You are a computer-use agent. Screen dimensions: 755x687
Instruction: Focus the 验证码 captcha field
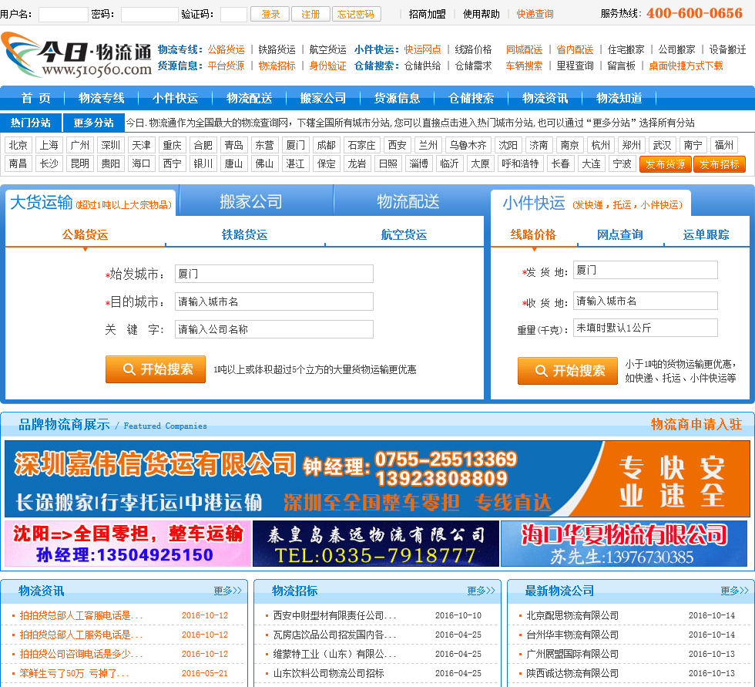click(x=233, y=15)
